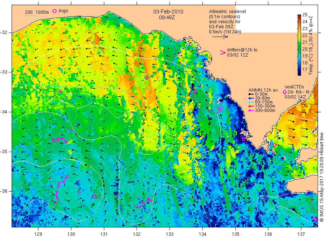Click the latitude axis label '-35'
The height and width of the screenshot is (239, 326).
4,152
